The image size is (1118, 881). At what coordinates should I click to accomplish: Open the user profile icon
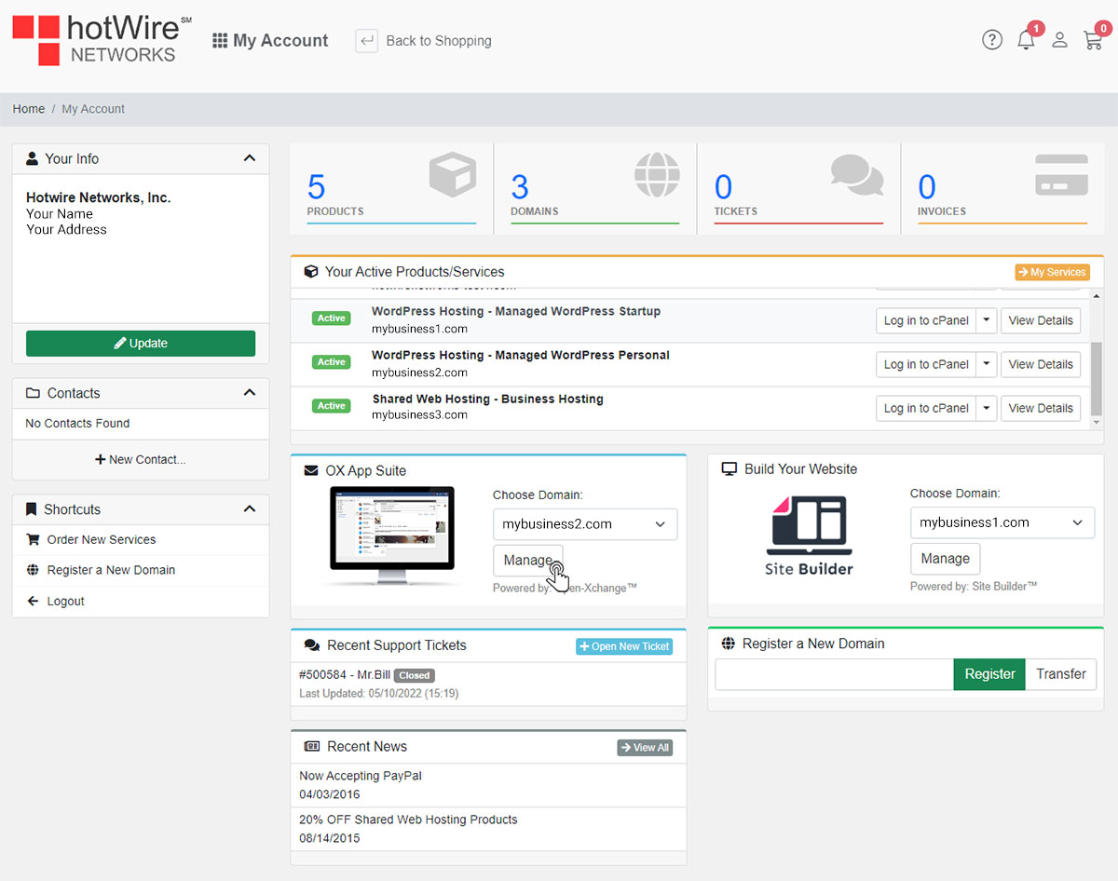click(x=1059, y=40)
